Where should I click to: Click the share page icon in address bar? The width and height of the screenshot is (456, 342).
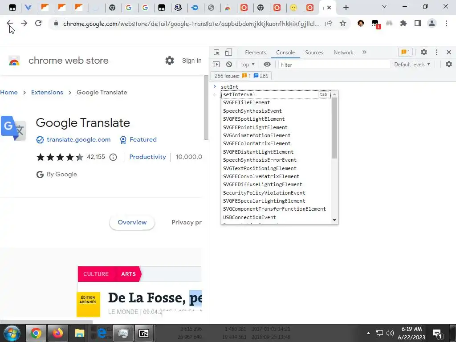pyautogui.click(x=329, y=24)
